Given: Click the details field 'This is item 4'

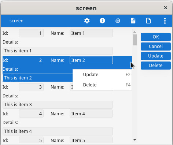Looking at the screenshot, I should pos(58,131).
